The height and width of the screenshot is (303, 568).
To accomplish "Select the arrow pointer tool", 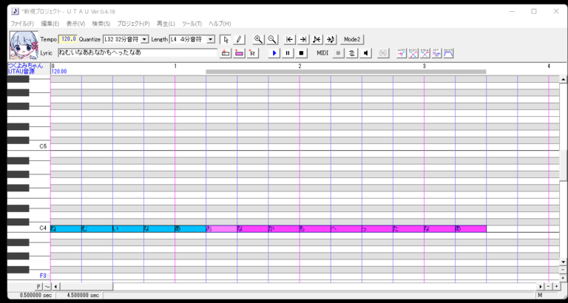I will (x=225, y=39).
